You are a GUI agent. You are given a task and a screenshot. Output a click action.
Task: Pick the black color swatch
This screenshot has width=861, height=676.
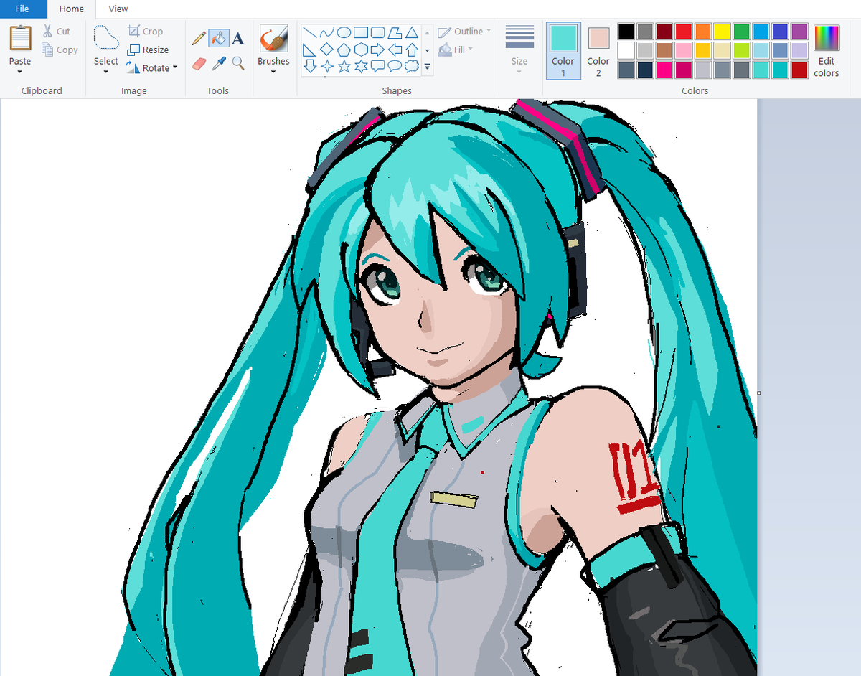point(626,32)
